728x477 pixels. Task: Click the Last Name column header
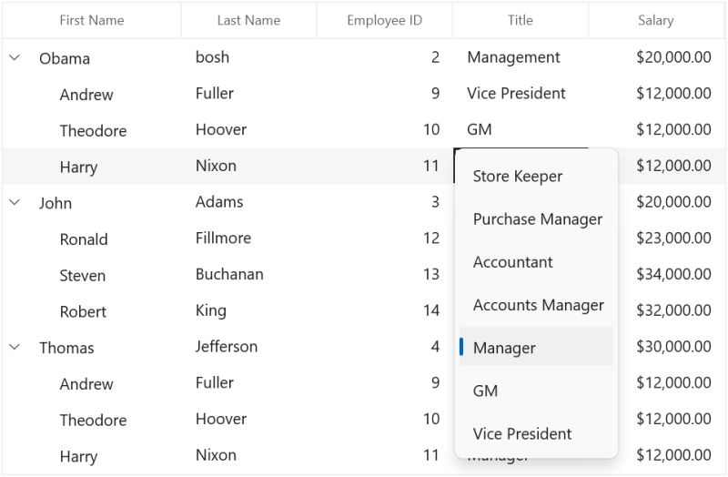248,20
